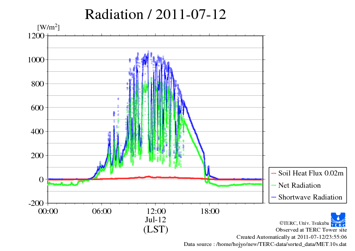The height and width of the screenshot is (251, 355).
Task: Click the y-axis label "600"
Action: (x=38, y=108)
